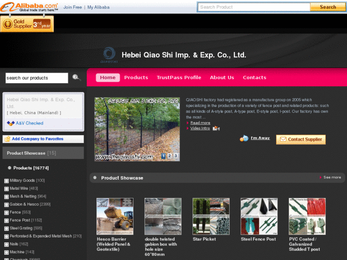Expand the Mesh & Netting category

[6, 197]
